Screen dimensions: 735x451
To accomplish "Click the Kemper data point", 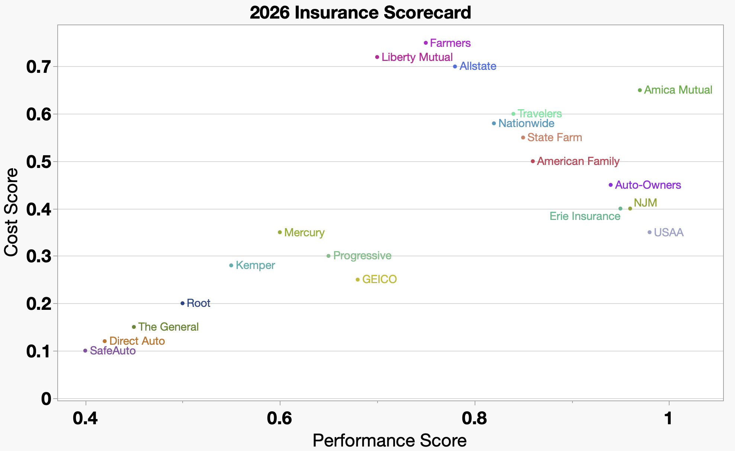I will click(231, 266).
